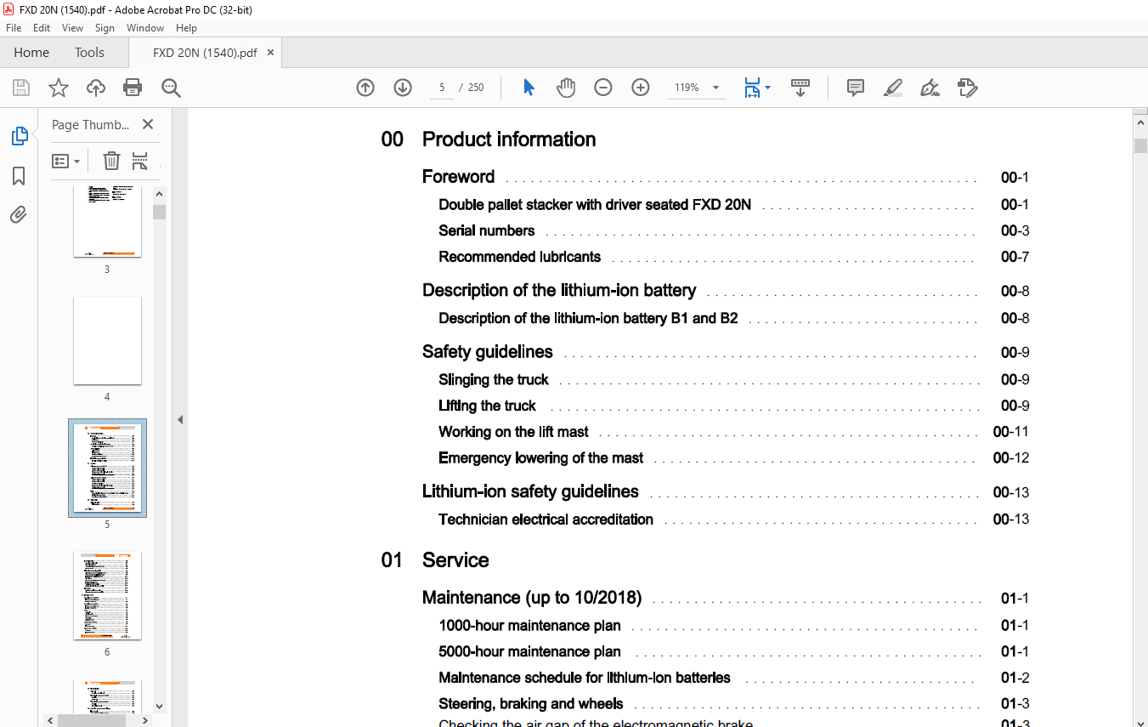Open thumbnail options menu
Image resolution: width=1148 pixels, height=727 pixels.
[x=66, y=161]
